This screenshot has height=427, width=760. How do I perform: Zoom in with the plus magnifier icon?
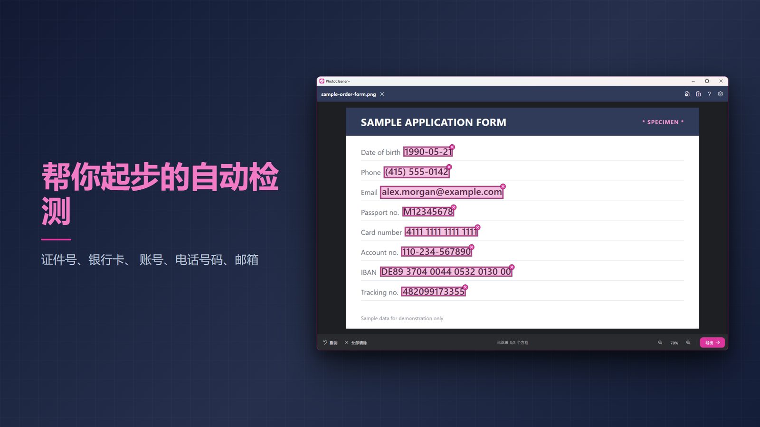pos(688,343)
